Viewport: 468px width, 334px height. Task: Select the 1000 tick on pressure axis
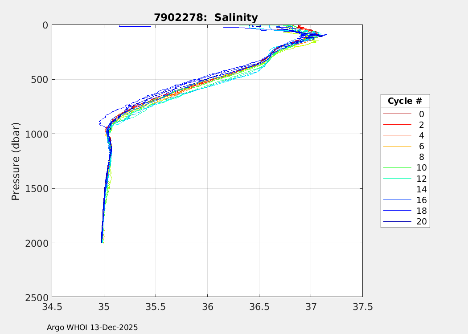point(39,134)
